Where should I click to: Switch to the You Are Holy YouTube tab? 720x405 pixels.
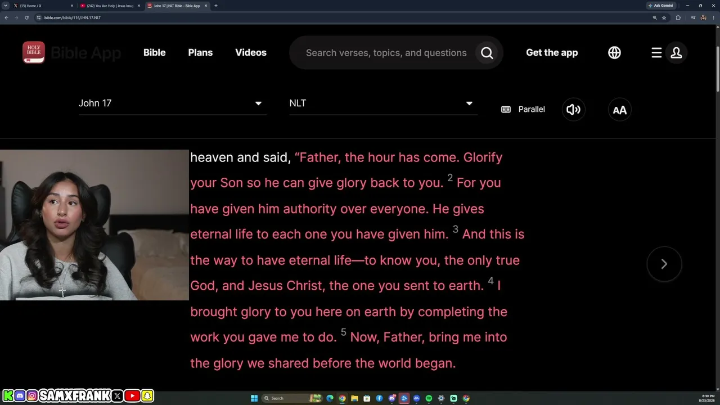click(110, 6)
